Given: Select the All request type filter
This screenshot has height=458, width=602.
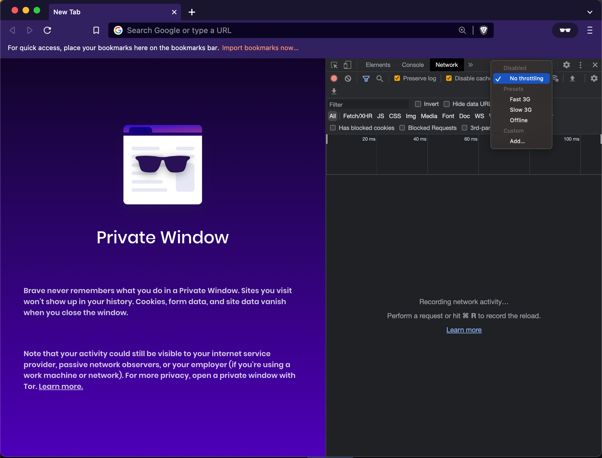Looking at the screenshot, I should (x=333, y=116).
